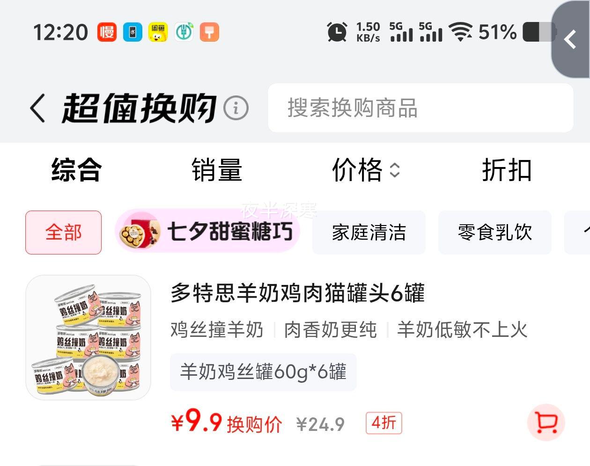Screen dimensions: 590x466
Task: Open the orange paint-roller notification icon
Action: [209, 32]
